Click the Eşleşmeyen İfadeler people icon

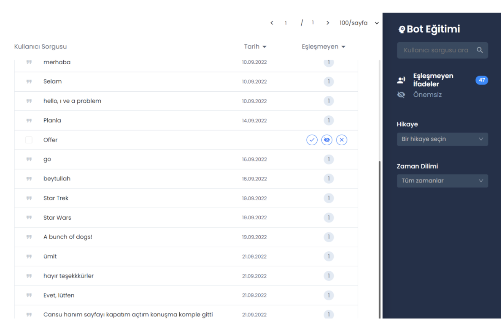pyautogui.click(x=401, y=80)
